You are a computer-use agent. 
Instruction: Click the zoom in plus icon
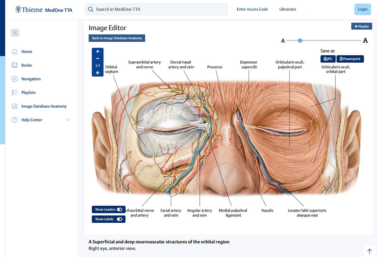(98, 52)
